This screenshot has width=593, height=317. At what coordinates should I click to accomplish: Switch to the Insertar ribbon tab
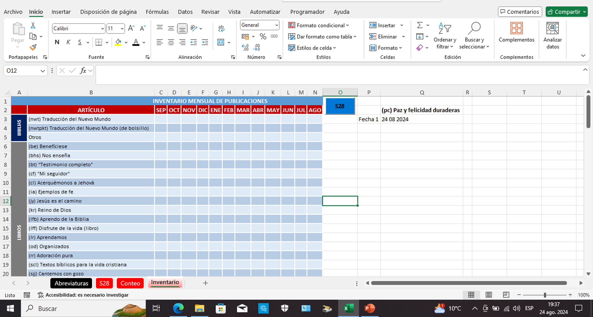coord(61,12)
